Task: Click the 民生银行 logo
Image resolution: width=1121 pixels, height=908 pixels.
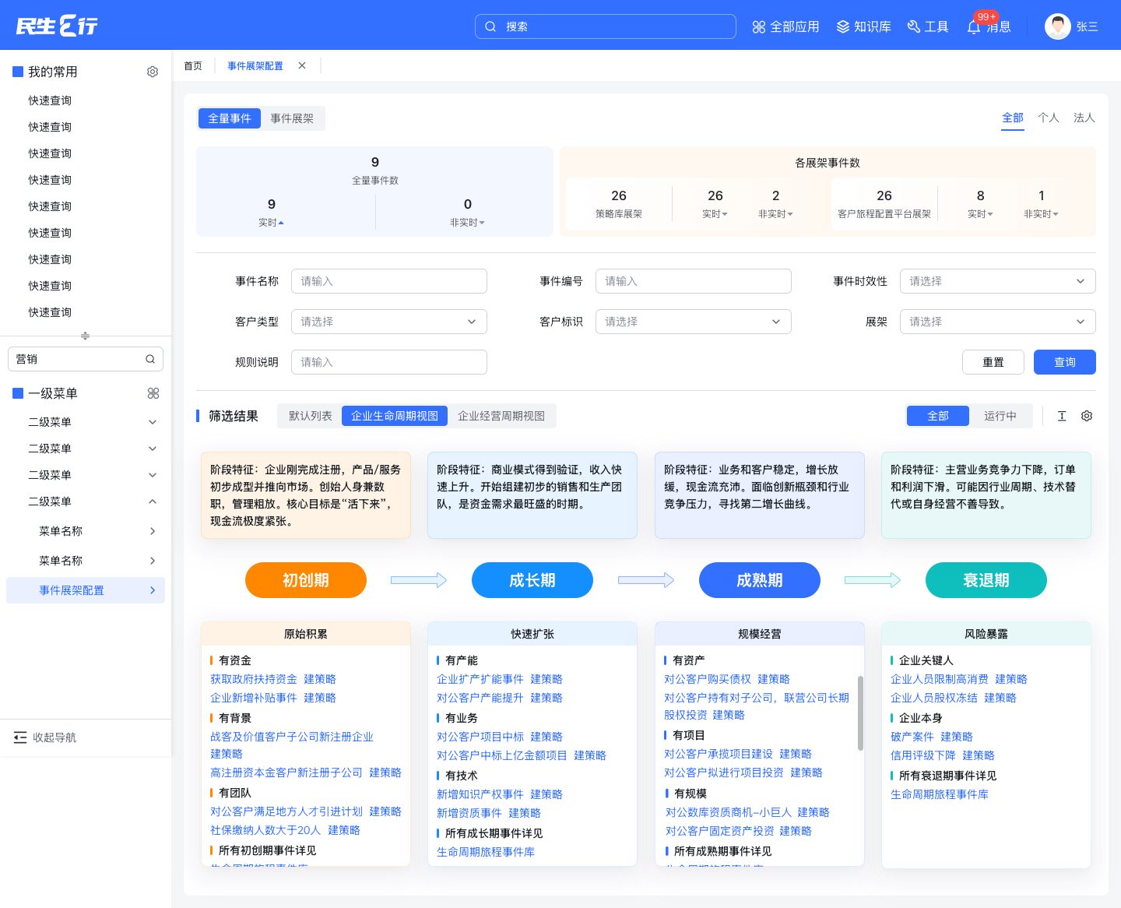Action: point(57,26)
